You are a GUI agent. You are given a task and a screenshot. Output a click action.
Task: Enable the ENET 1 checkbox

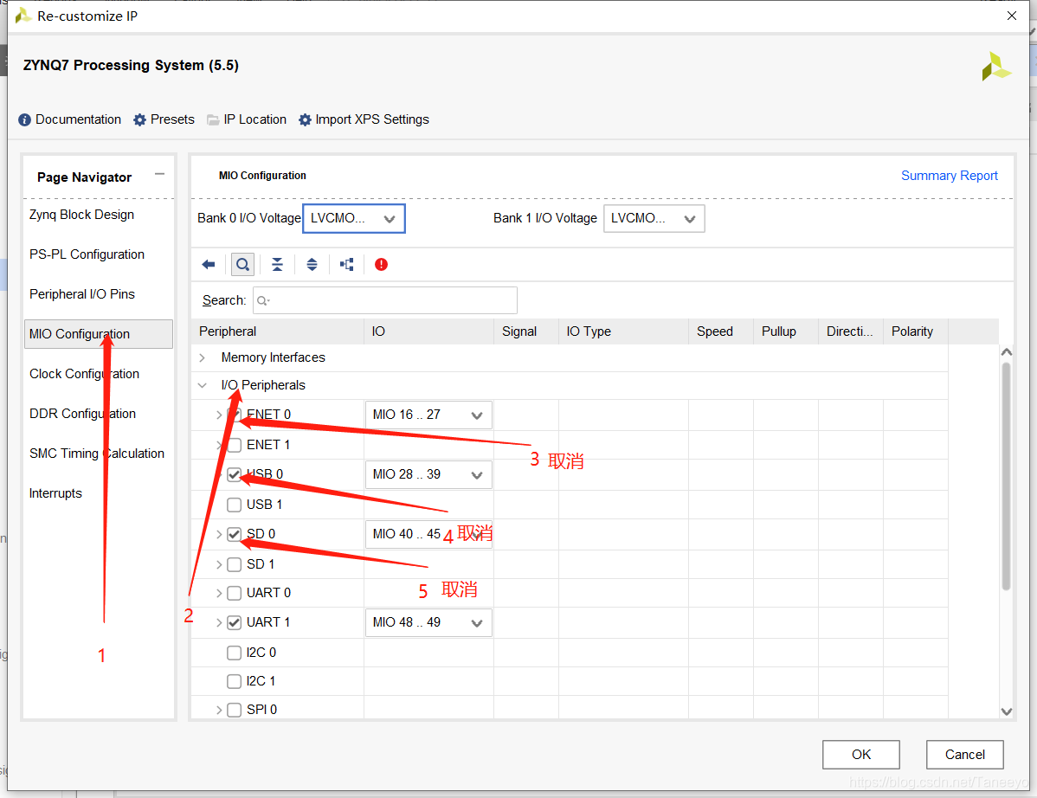pyautogui.click(x=234, y=445)
